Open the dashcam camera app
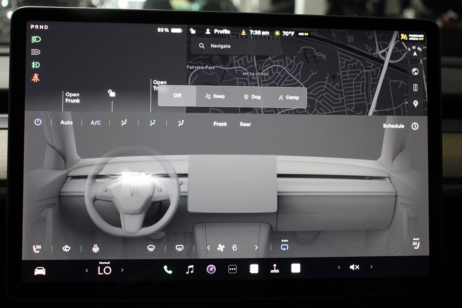This screenshot has height=308, width=462. [x=211, y=269]
